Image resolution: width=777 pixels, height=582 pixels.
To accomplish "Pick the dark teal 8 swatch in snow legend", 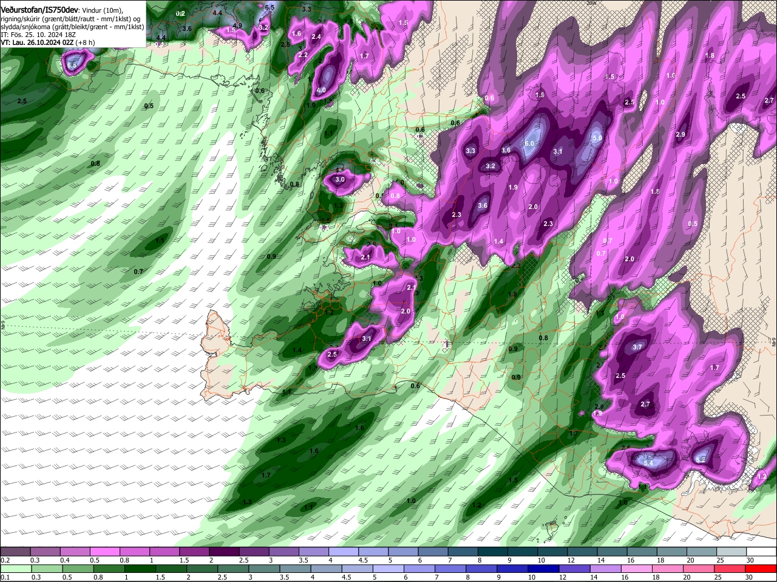I will click(x=493, y=551).
